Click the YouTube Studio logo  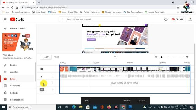[17, 19]
